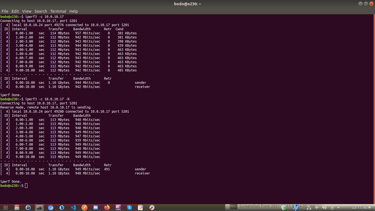Click the 939 Mbits/sec bandwidth value
The image size is (375, 211).
[88, 140]
